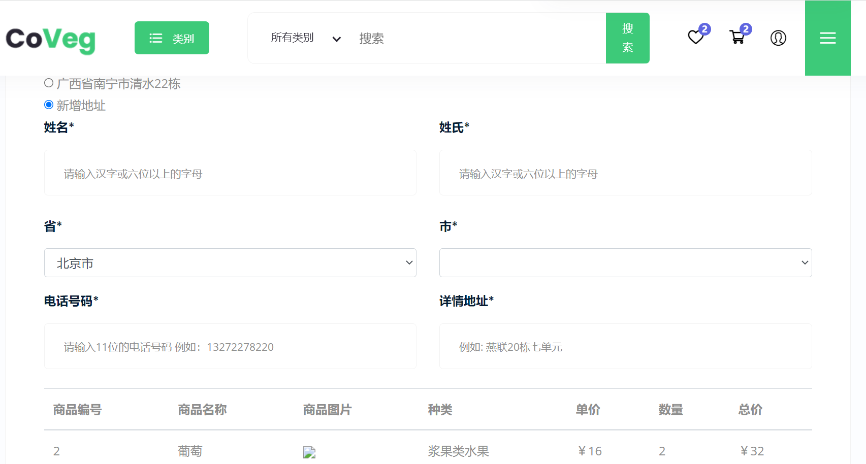866x464 pixels.
Task: Click the 种类 column header
Action: tap(440, 410)
